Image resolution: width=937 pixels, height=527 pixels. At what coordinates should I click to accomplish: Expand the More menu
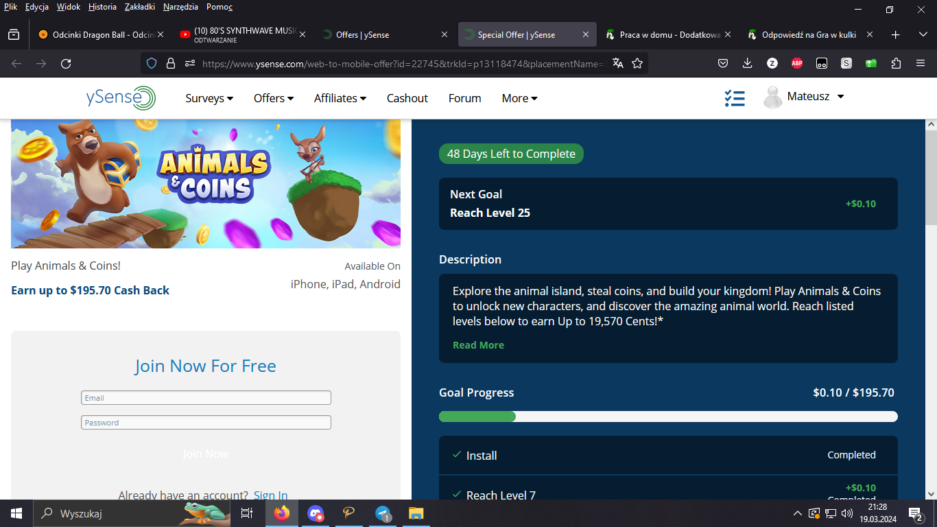(519, 98)
